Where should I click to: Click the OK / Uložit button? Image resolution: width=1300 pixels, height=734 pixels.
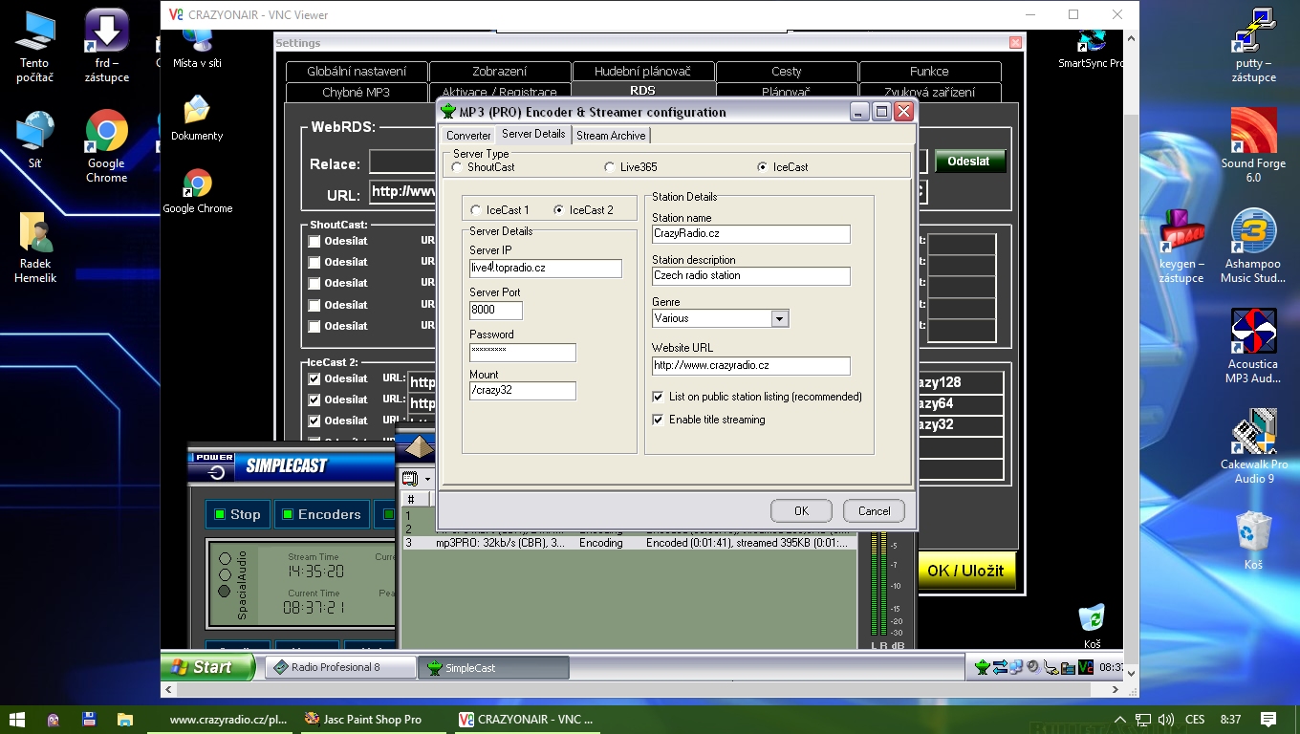tap(965, 571)
